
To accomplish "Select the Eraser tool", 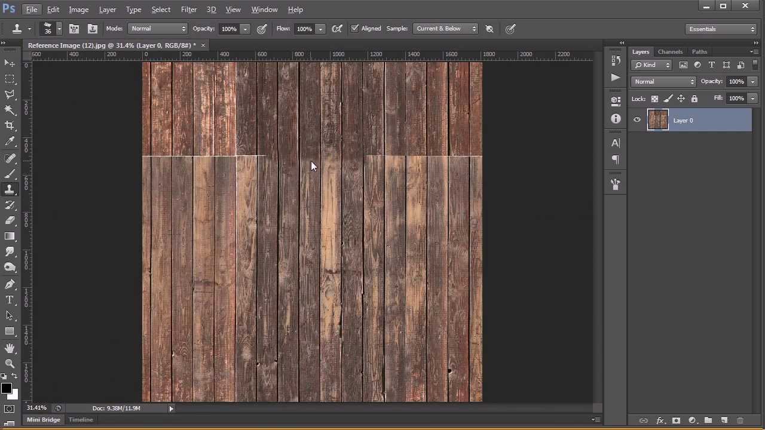I will click(10, 220).
